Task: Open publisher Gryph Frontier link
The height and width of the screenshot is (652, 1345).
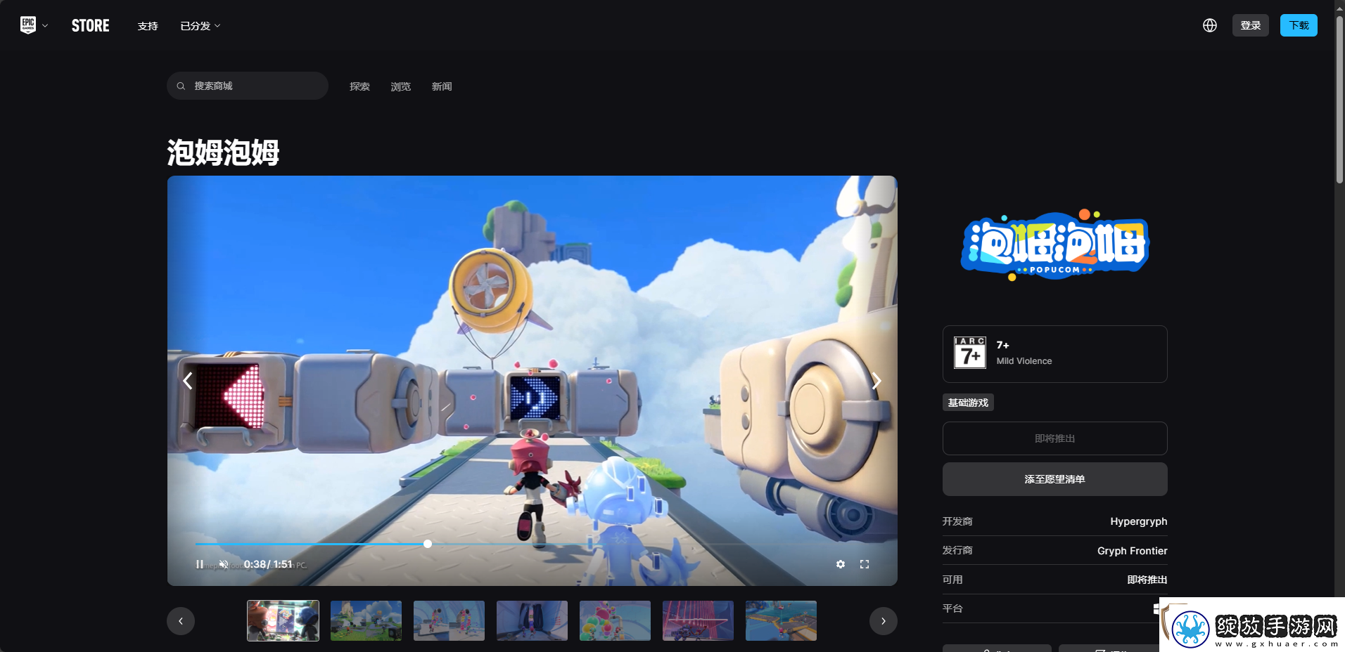Action: tap(1133, 551)
